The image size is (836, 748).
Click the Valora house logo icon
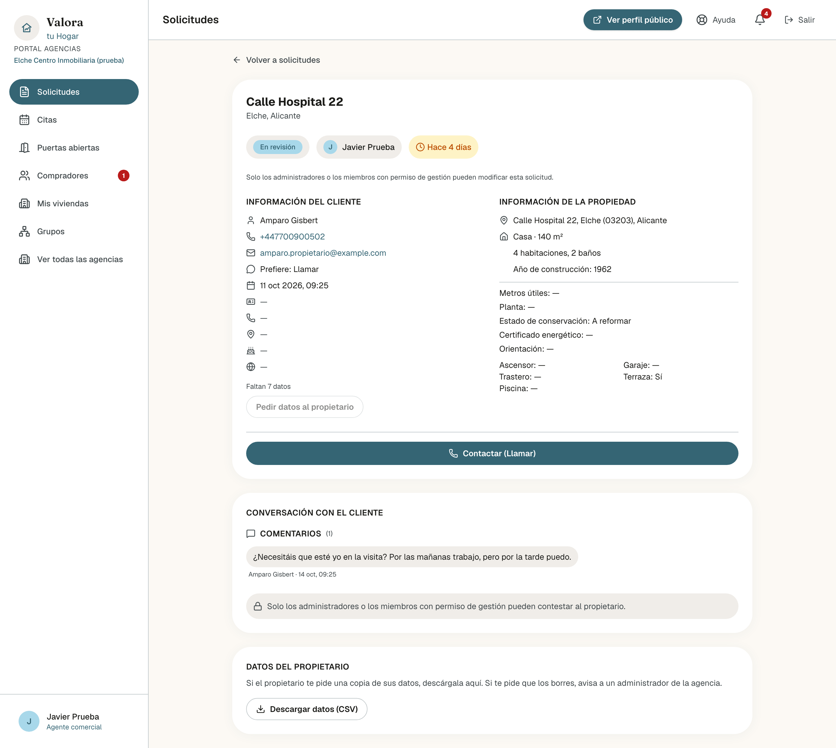point(27,28)
